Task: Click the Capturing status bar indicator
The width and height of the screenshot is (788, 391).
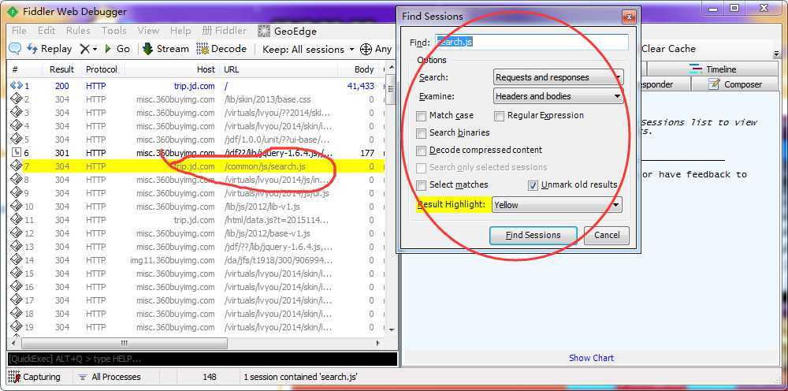Action: (x=35, y=377)
